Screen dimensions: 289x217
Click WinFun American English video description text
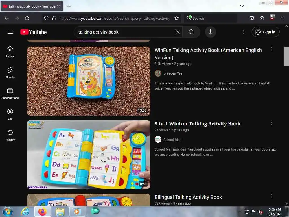[212, 86]
